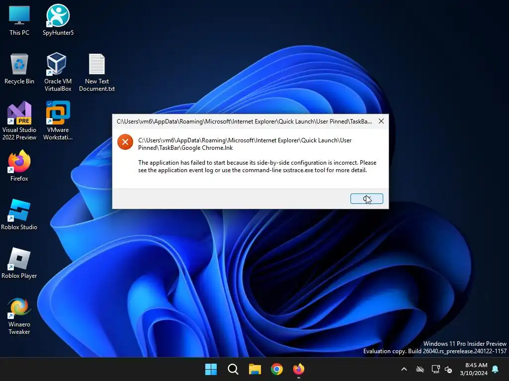Select the This PC desktop icon
Viewport: 509px width, 381px height.
[19, 20]
